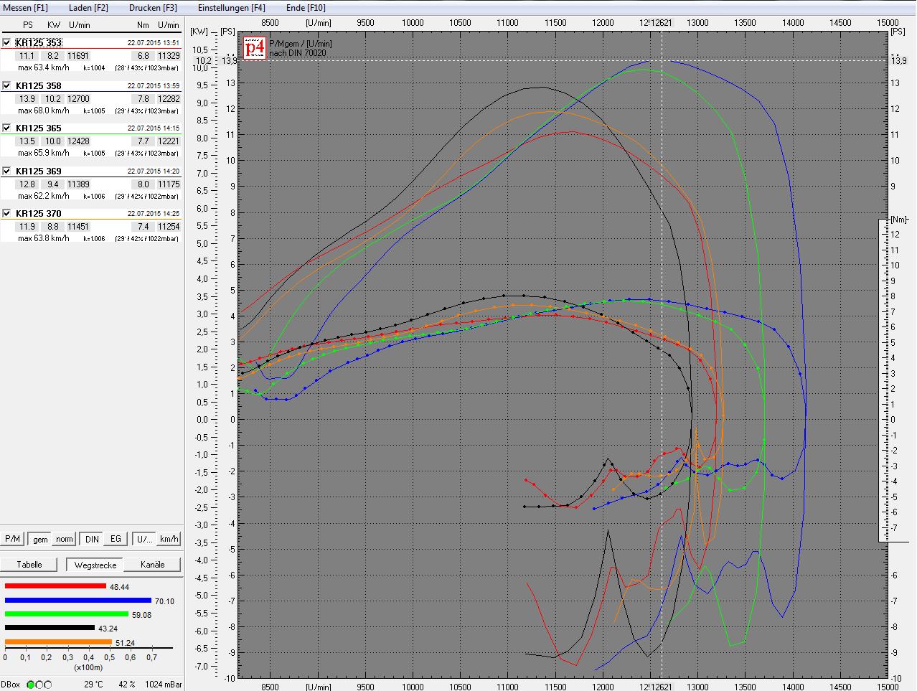Click the blue 70.10 distance bar
Image resolution: width=917 pixels, height=691 pixels.
(x=78, y=601)
